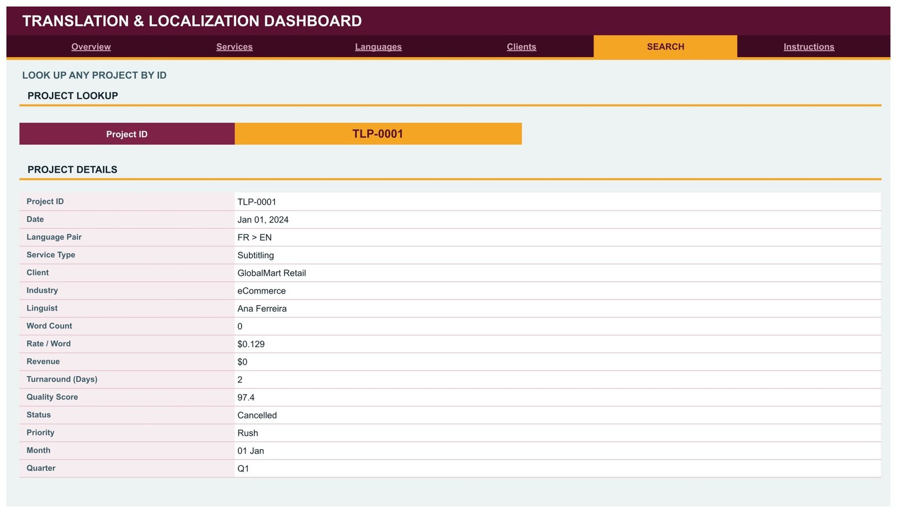Select the Language Pair value FR > EN

(x=255, y=238)
